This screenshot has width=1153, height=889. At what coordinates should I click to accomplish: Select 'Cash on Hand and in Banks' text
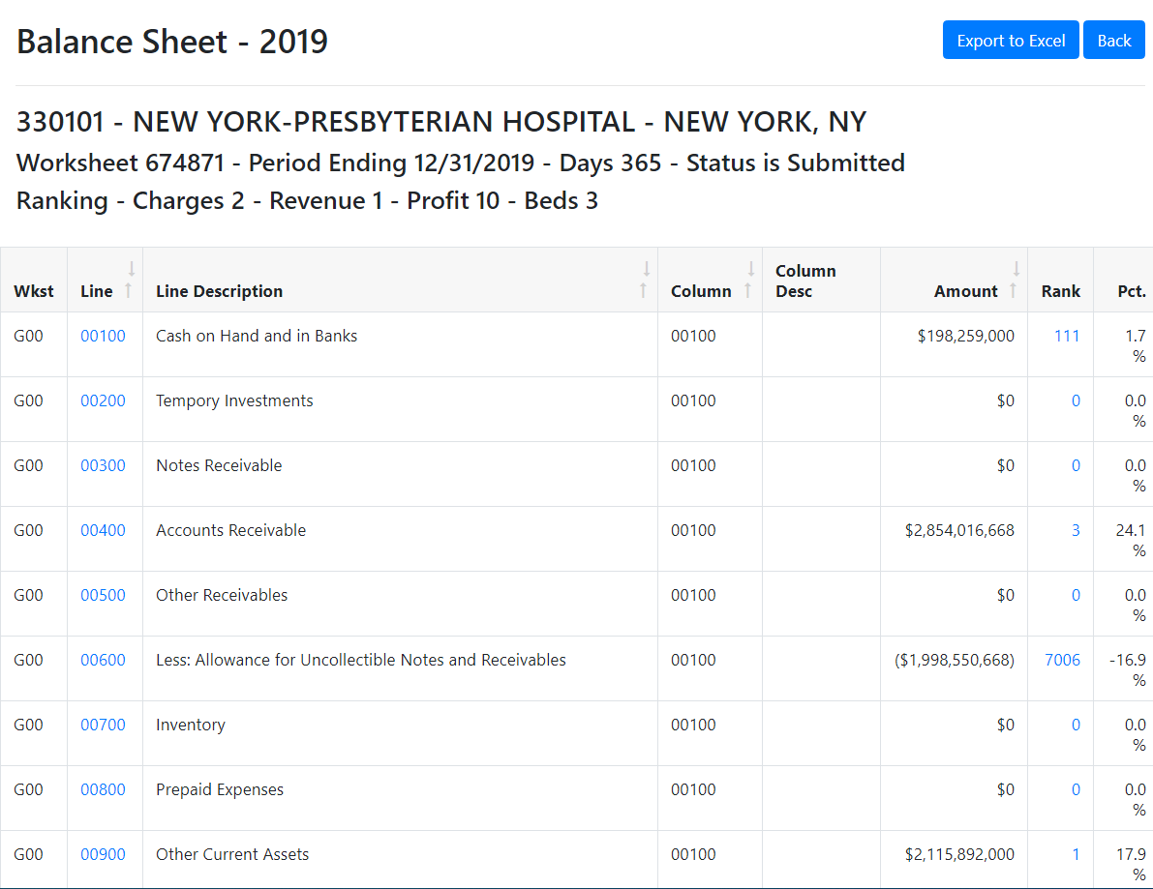pos(257,336)
